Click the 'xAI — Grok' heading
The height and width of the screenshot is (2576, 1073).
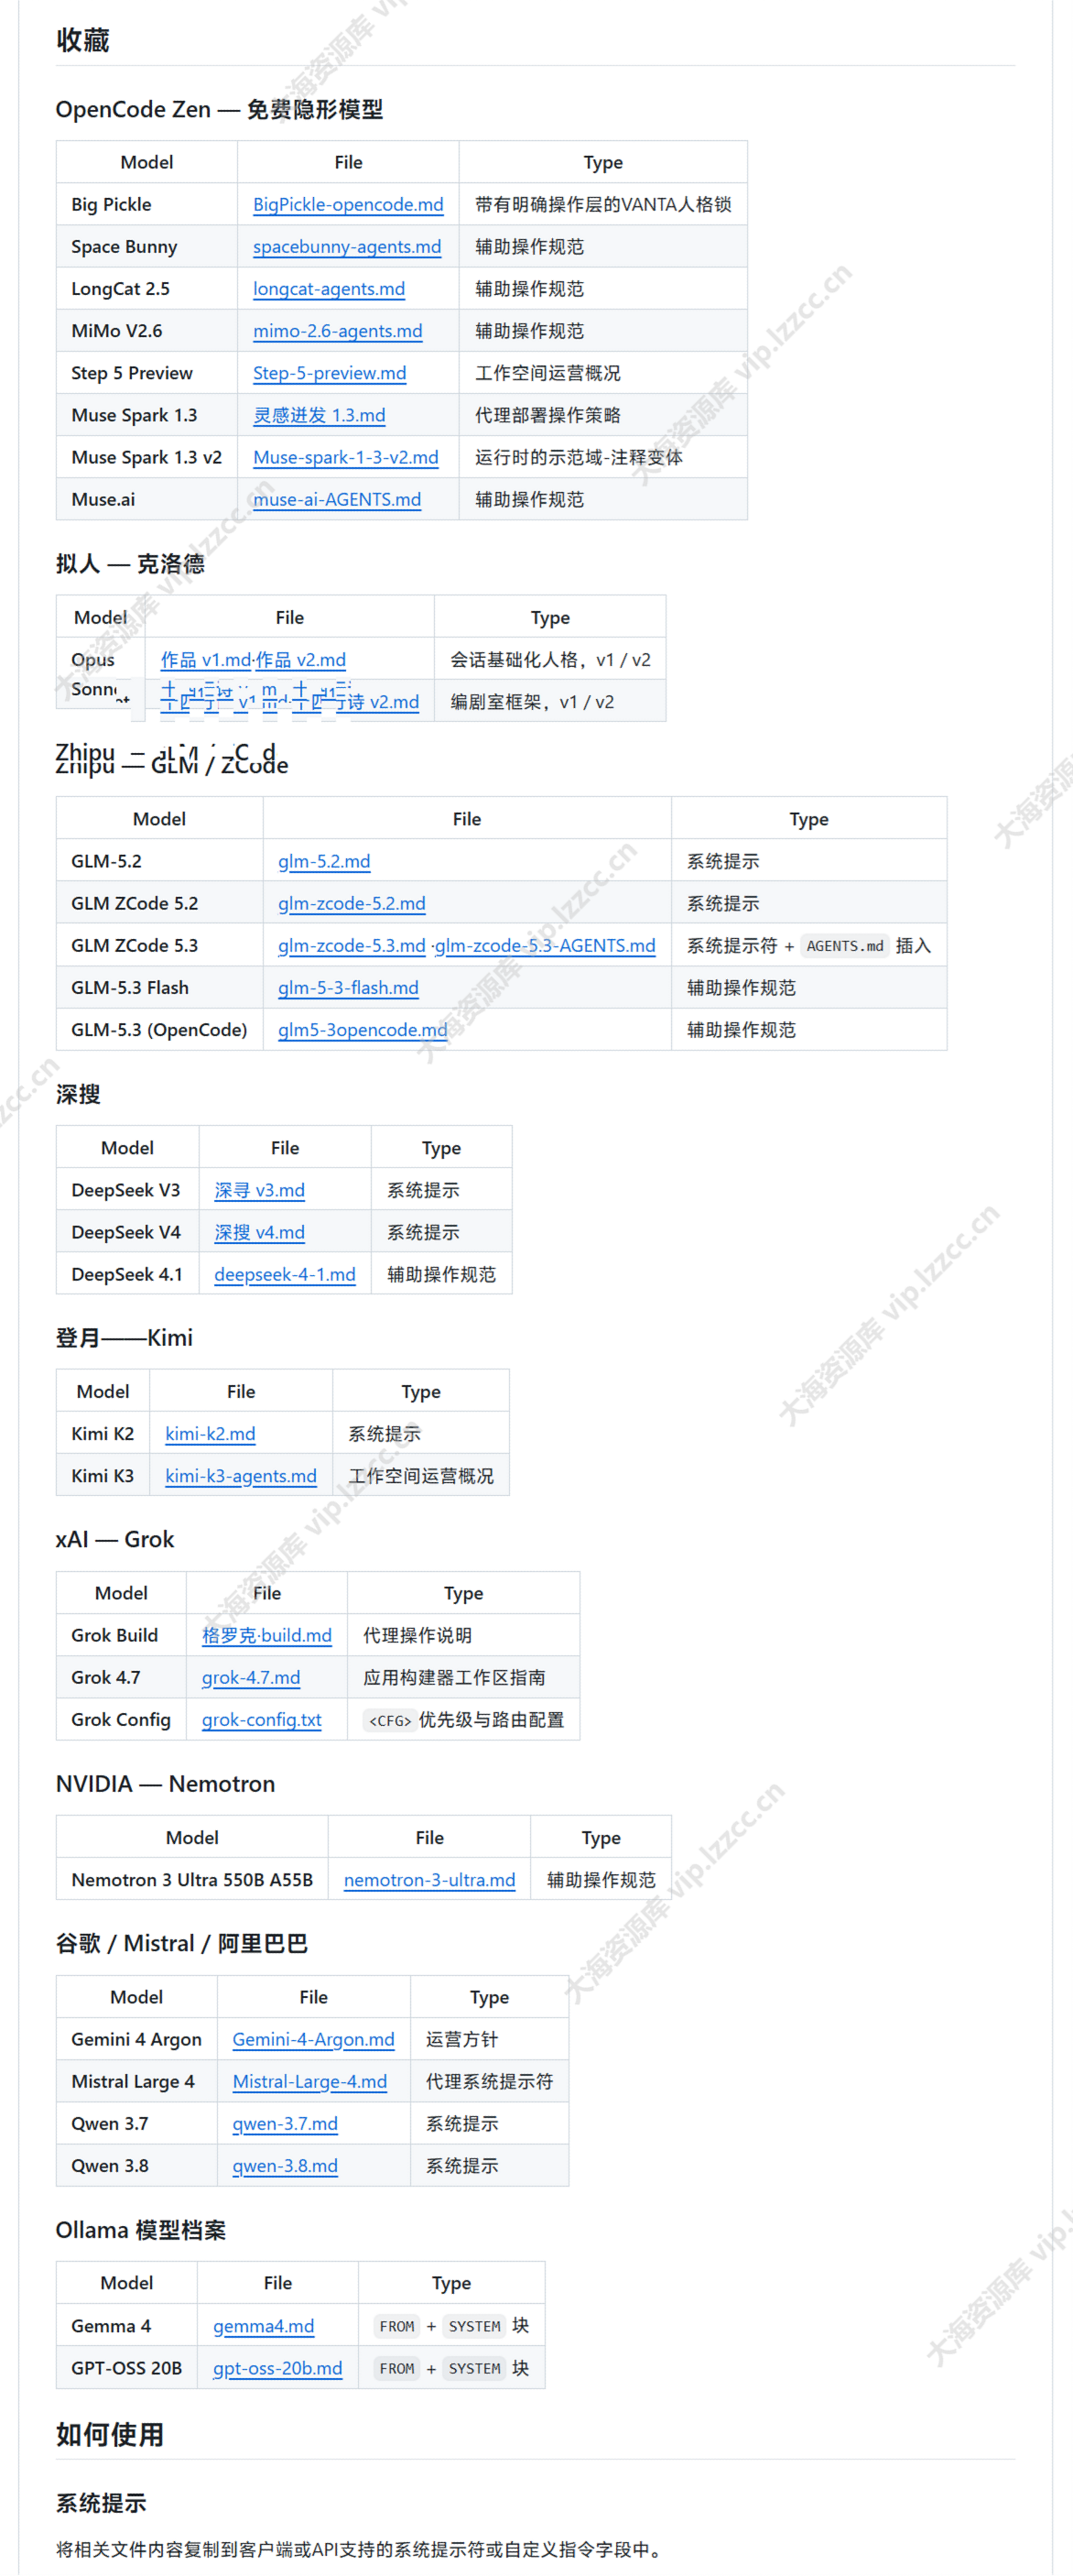(x=114, y=1538)
